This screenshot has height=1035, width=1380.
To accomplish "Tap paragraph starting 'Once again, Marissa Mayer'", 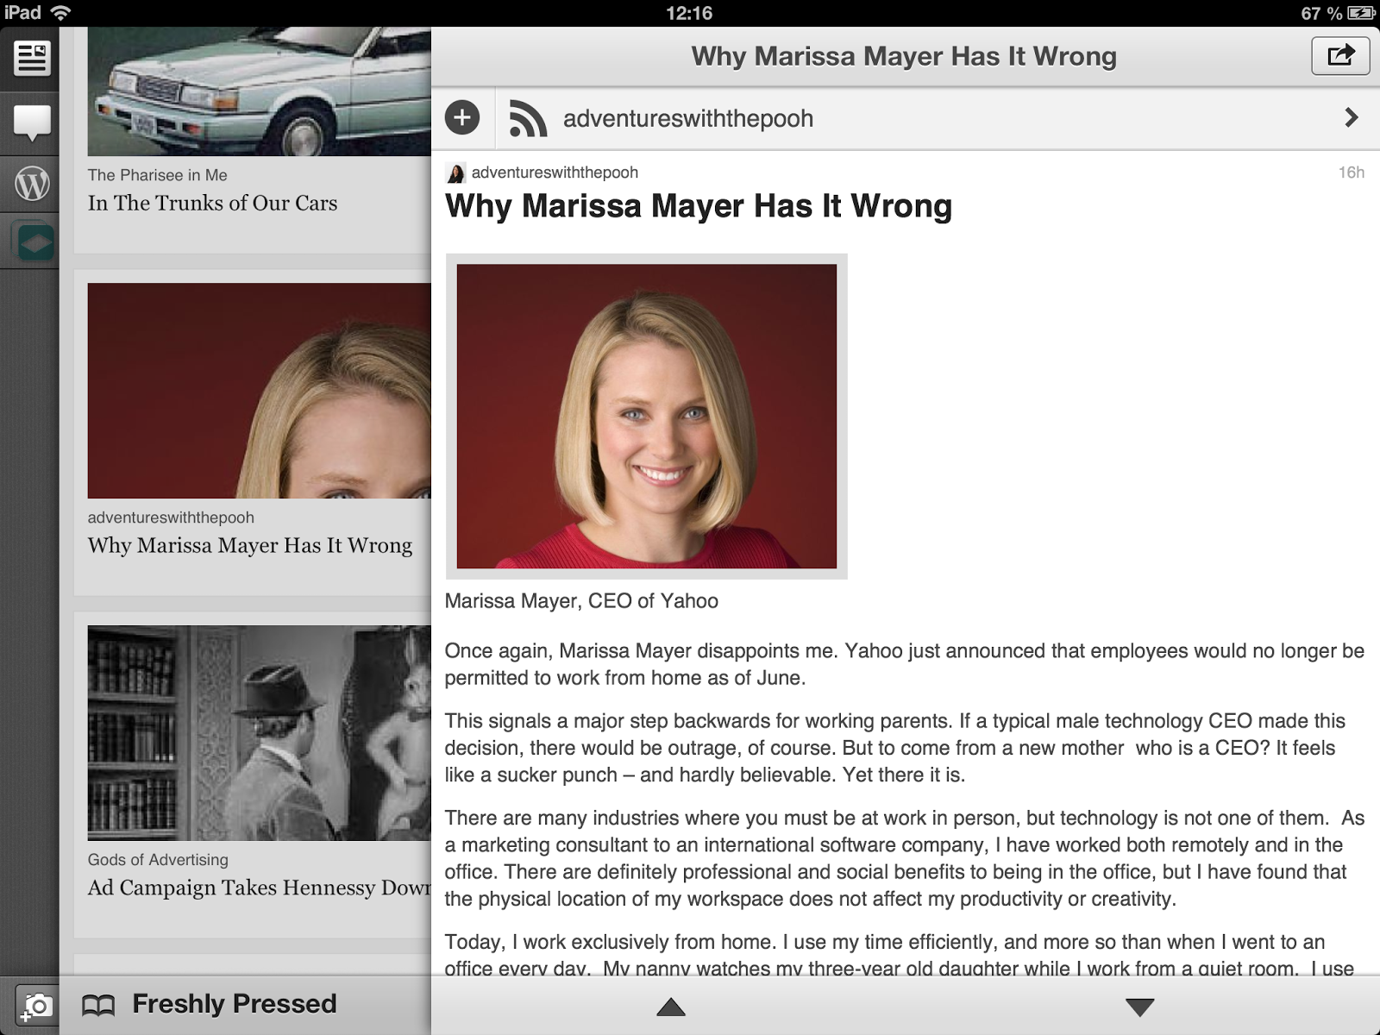I will click(x=905, y=664).
